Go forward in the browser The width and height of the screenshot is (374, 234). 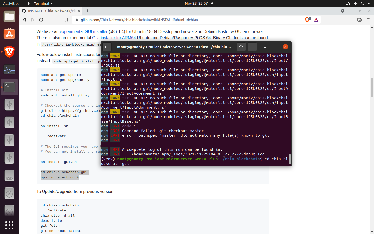(33, 20)
